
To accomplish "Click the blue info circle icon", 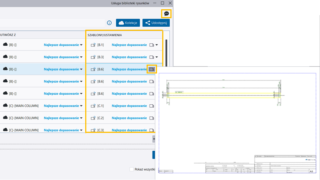I will [109, 23].
